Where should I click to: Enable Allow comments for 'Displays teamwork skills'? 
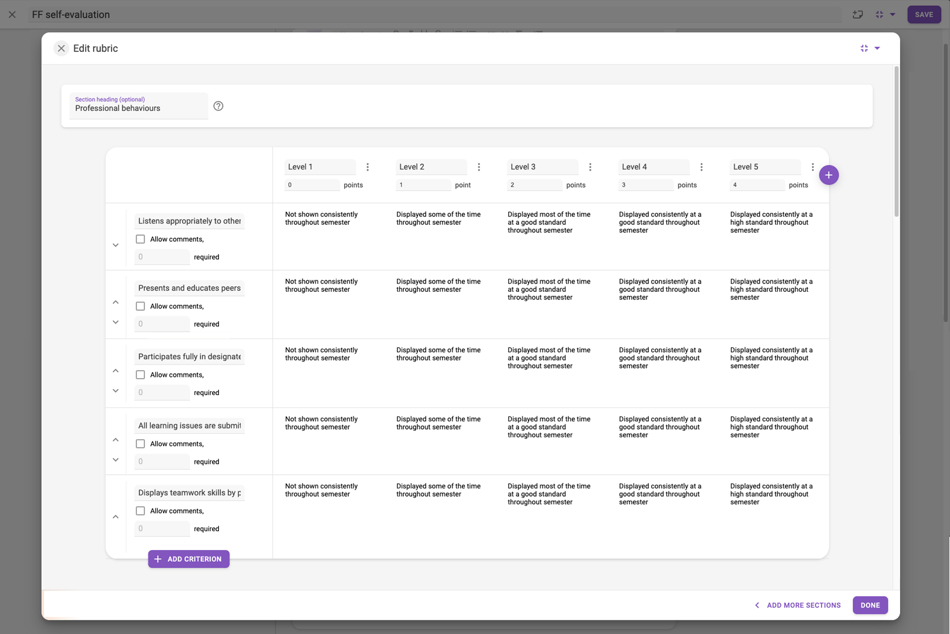140,511
